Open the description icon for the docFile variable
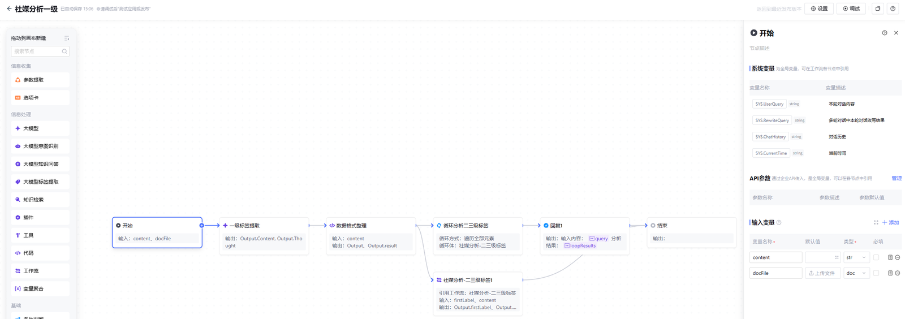This screenshot has height=319, width=905. (890, 273)
